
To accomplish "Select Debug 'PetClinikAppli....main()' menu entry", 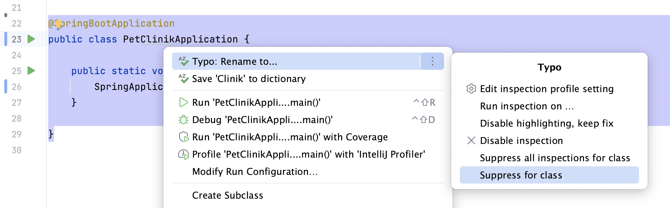I will click(308, 119).
